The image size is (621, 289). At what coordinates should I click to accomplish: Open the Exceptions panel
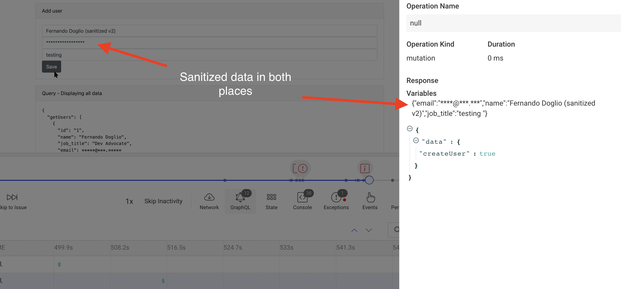tap(336, 201)
